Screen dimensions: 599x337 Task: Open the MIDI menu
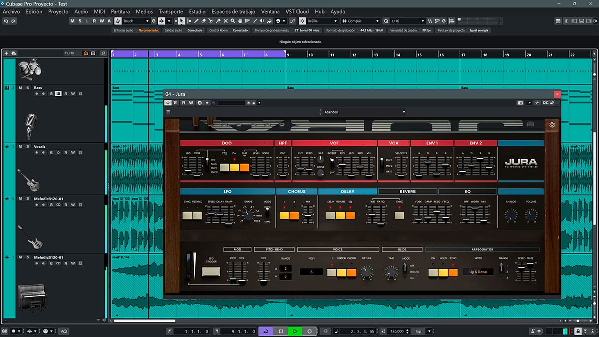[99, 11]
